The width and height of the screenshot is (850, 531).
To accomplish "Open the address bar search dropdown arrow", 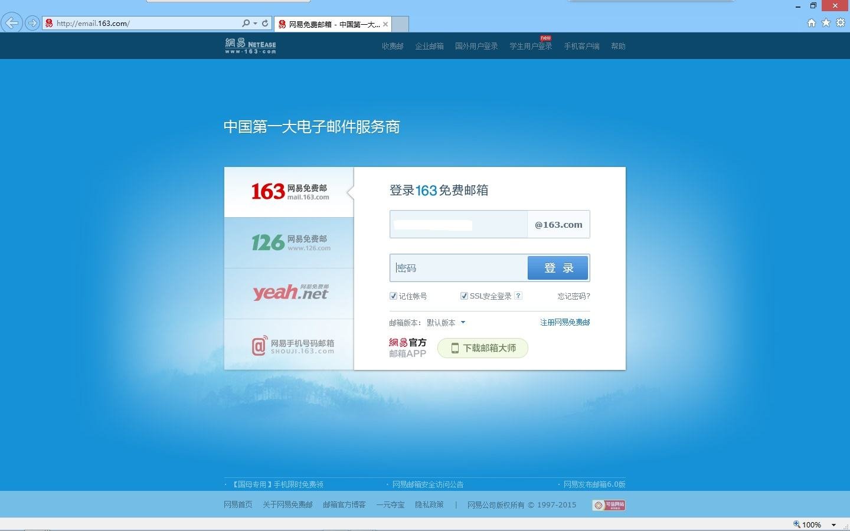I will point(255,24).
